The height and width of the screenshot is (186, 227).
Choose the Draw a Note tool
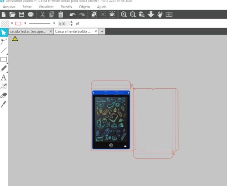pos(4,86)
